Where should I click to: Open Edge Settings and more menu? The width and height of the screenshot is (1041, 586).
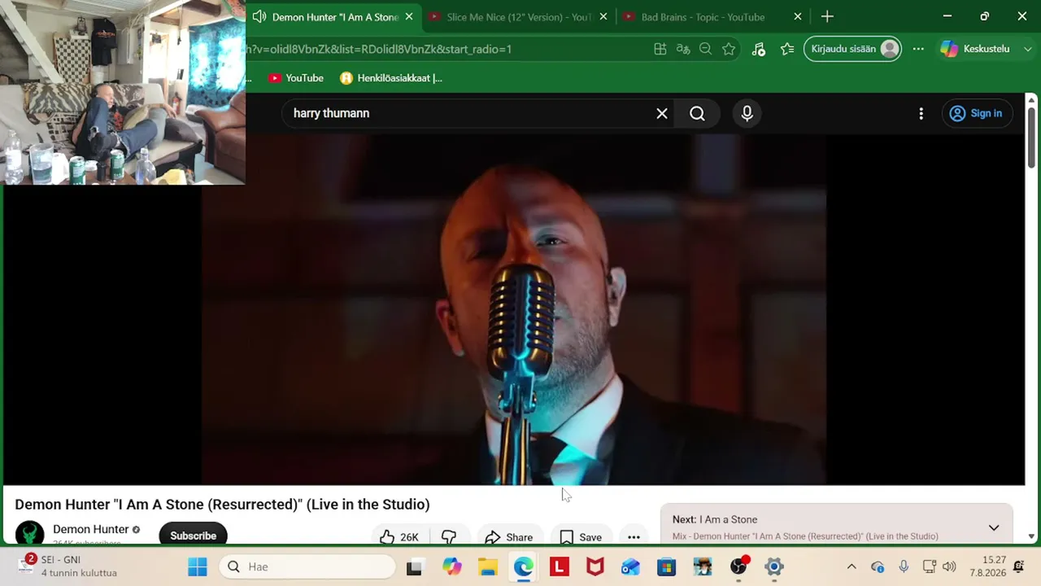coord(918,49)
